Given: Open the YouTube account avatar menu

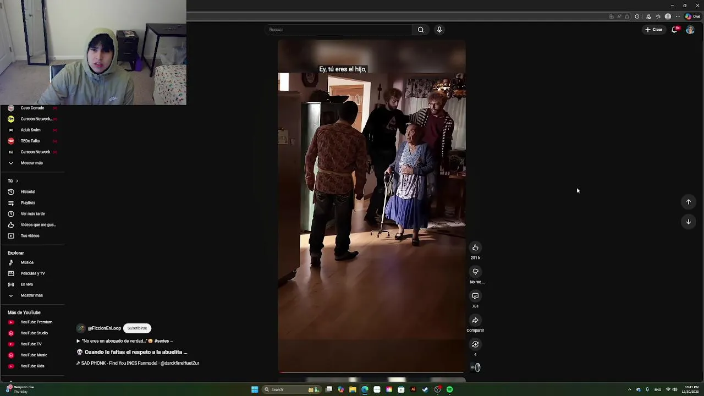Looking at the screenshot, I should (690, 30).
